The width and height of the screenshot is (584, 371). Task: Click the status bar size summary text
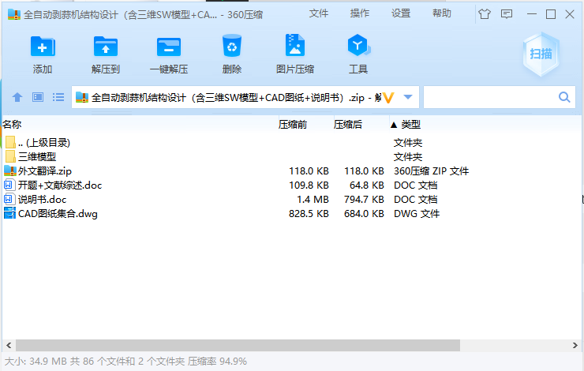coord(125,362)
